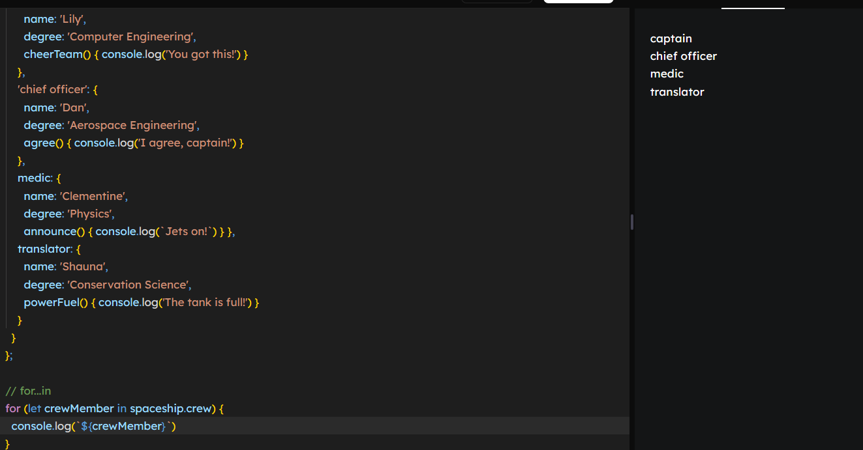
Task: Click the 'translator' console output line
Action: [677, 92]
